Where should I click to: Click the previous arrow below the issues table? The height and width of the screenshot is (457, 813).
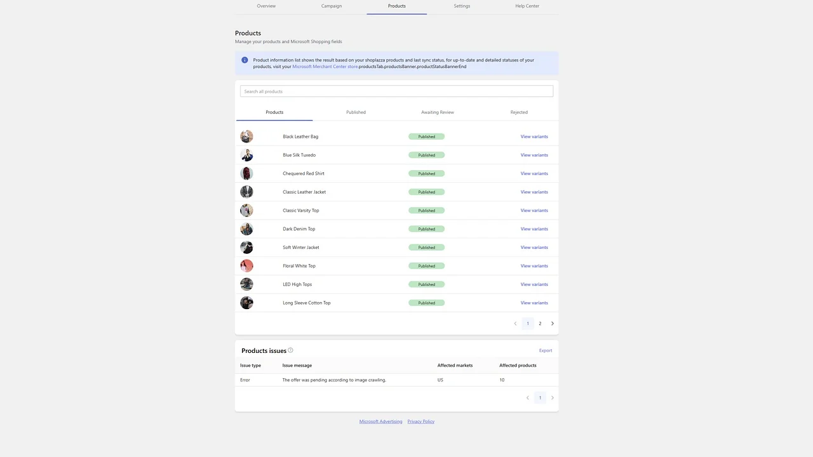click(x=527, y=397)
